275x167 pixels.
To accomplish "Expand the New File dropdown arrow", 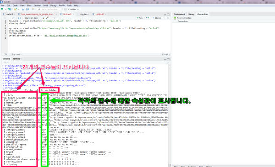I will tap(5, 9).
